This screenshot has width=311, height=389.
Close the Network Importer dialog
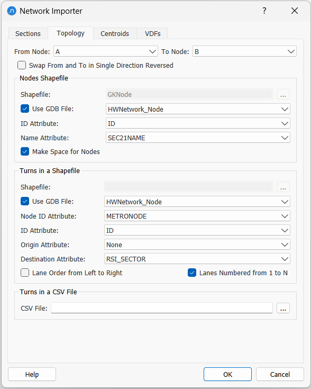295,11
